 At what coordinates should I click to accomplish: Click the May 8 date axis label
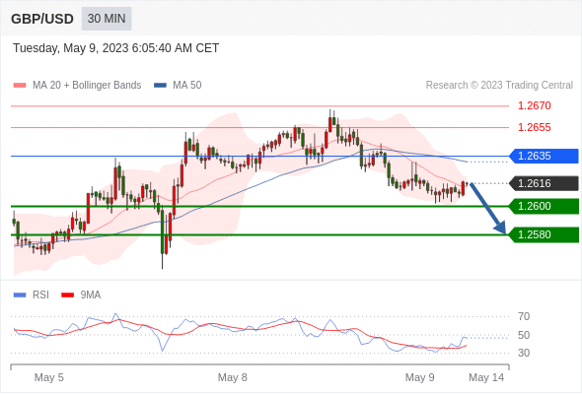(233, 377)
